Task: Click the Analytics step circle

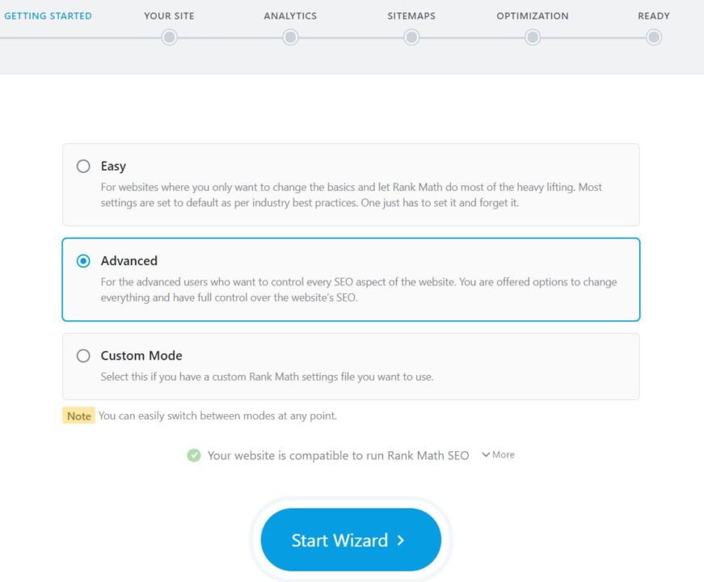Action: tap(290, 37)
